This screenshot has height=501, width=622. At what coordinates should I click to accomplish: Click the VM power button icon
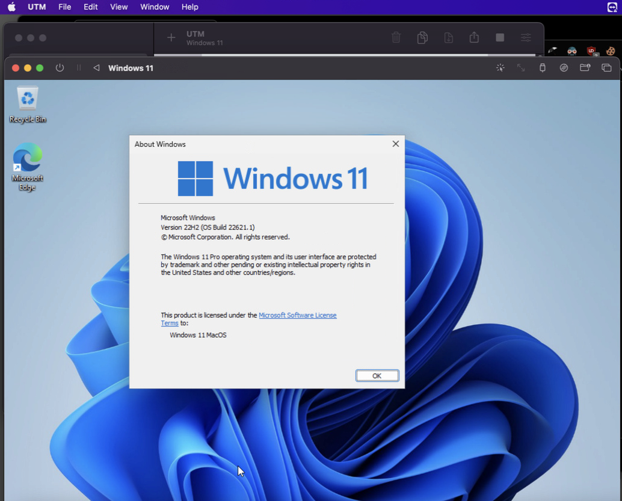click(60, 68)
